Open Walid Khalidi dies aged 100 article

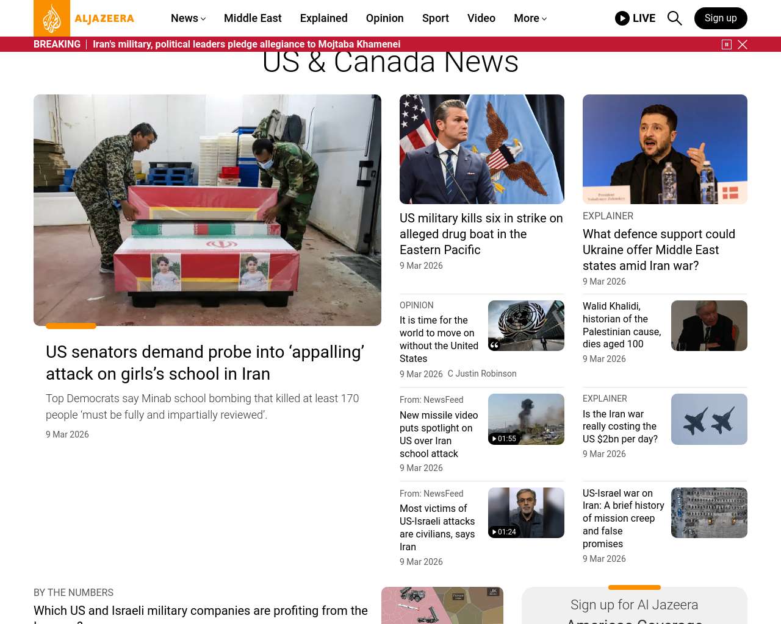point(622,325)
